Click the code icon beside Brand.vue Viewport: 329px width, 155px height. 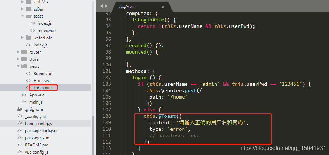[x=28, y=74]
